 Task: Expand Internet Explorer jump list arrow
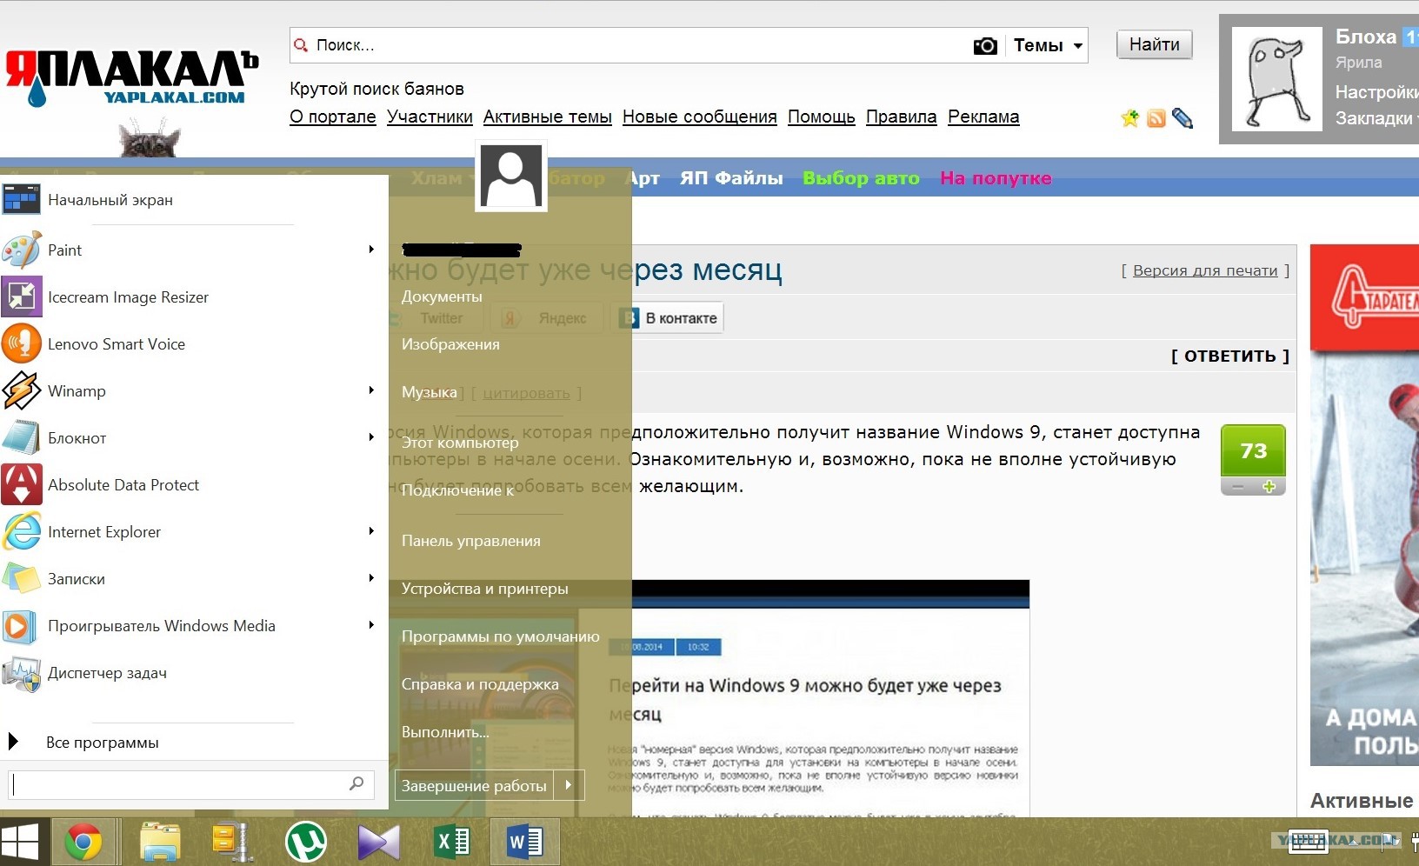click(x=371, y=531)
